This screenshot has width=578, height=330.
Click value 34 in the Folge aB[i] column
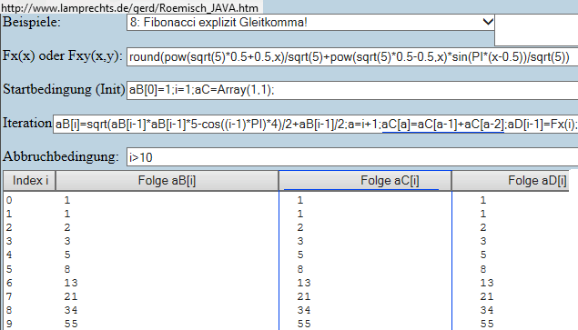(71, 310)
